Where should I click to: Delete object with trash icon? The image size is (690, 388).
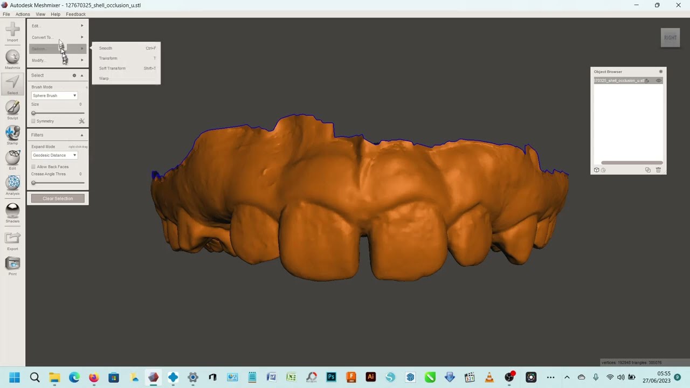click(658, 170)
